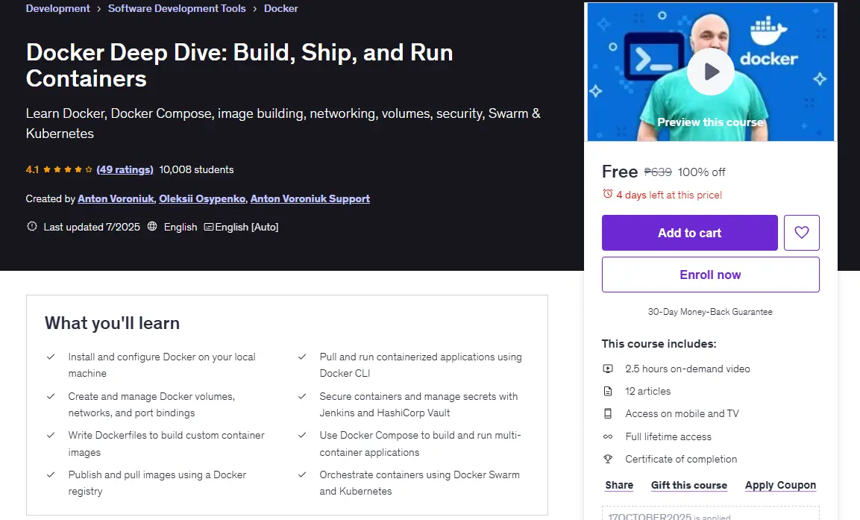Viewport: 860px width, 520px height.
Task: Open the Docker breadcrumb link
Action: point(280,8)
